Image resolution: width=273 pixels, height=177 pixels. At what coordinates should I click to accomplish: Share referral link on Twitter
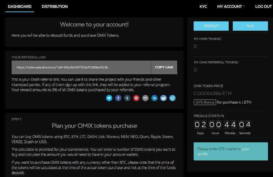pyautogui.click(x=109, y=98)
